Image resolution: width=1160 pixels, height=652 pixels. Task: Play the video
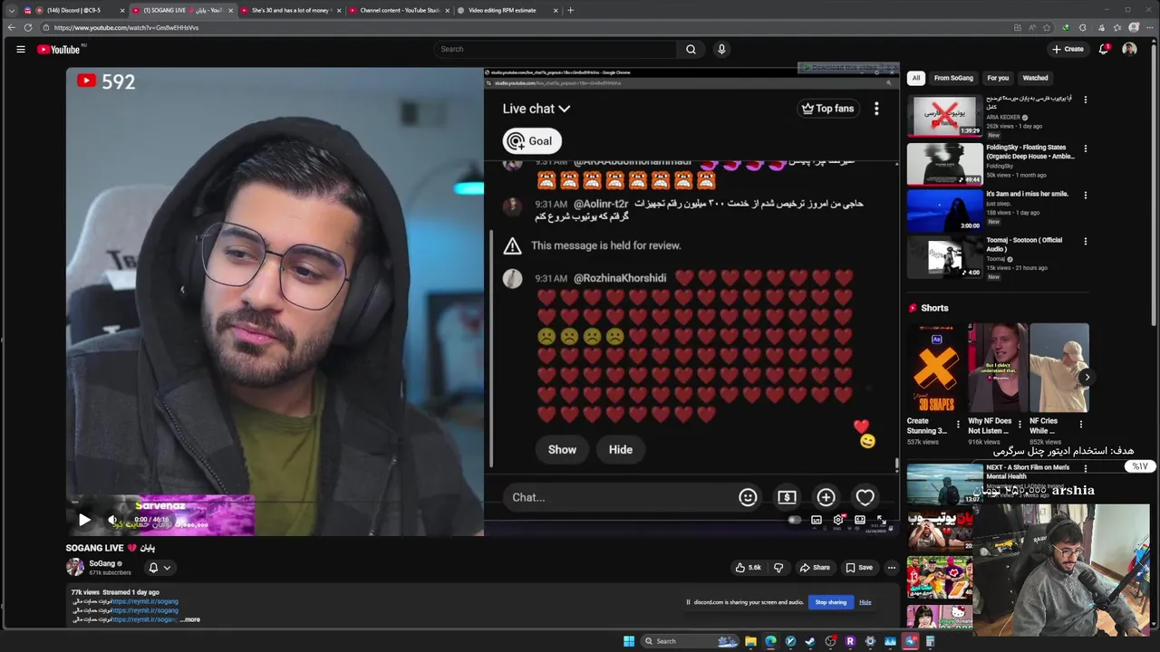pyautogui.click(x=84, y=520)
